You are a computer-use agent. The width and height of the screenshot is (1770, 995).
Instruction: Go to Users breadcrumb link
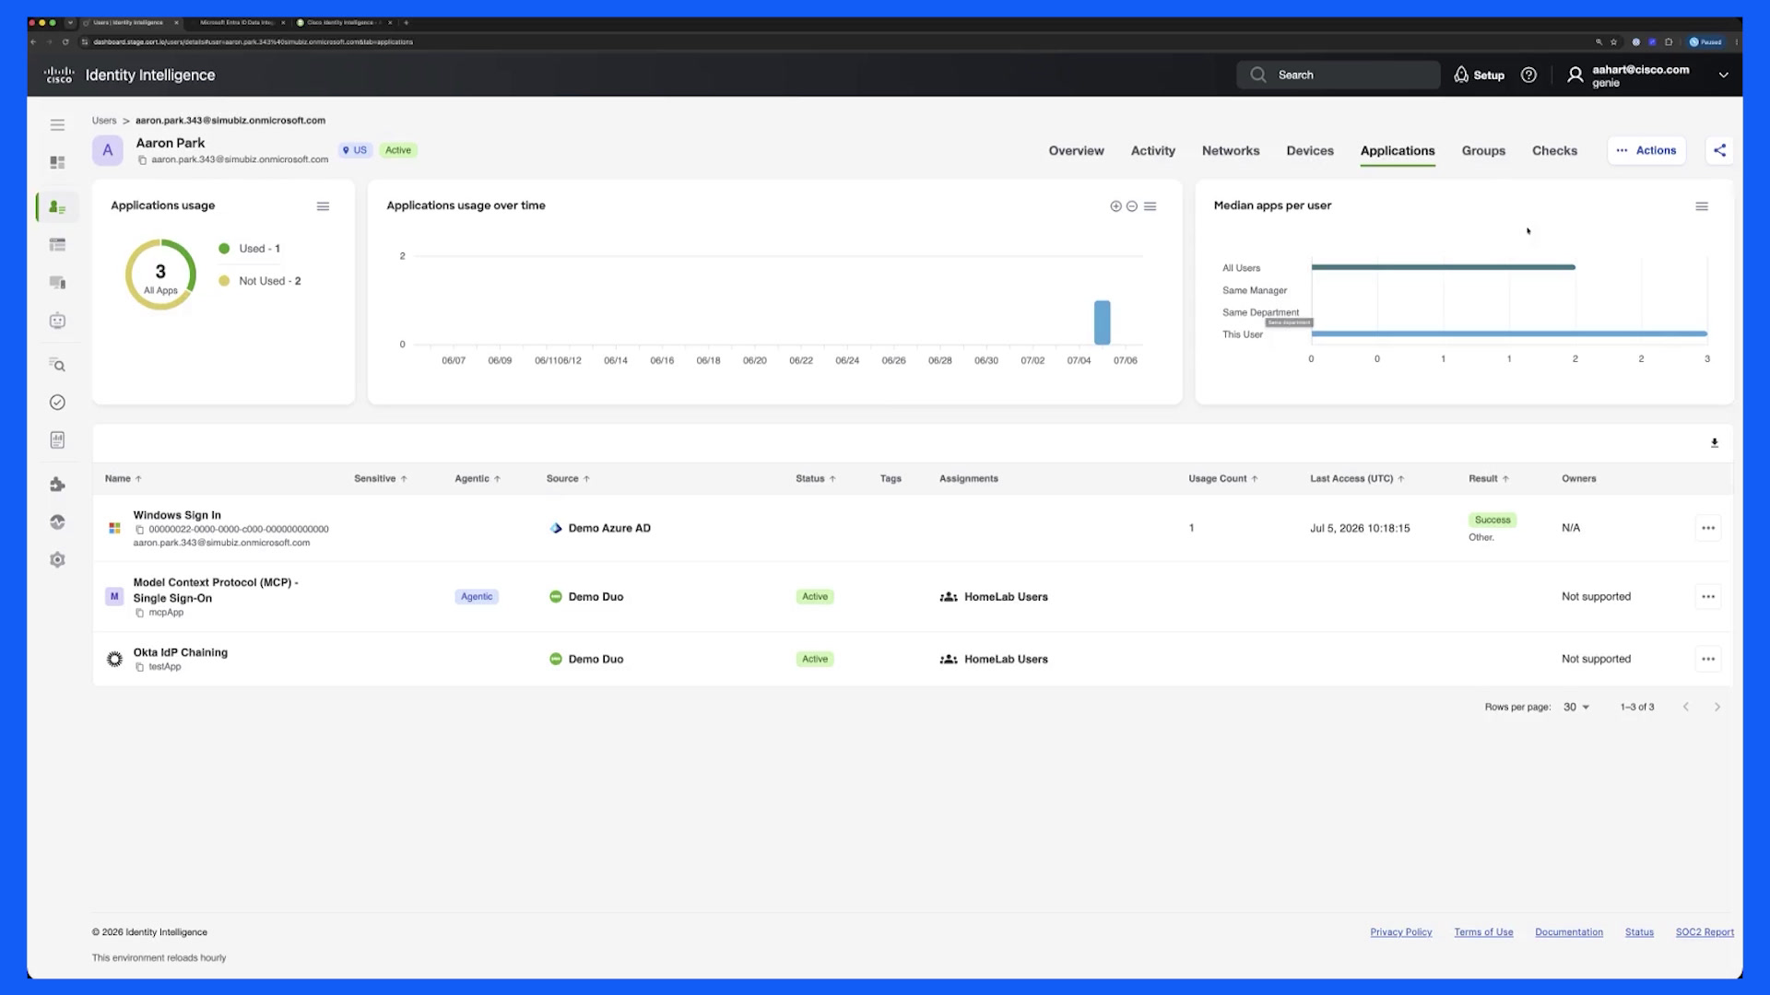[104, 121]
